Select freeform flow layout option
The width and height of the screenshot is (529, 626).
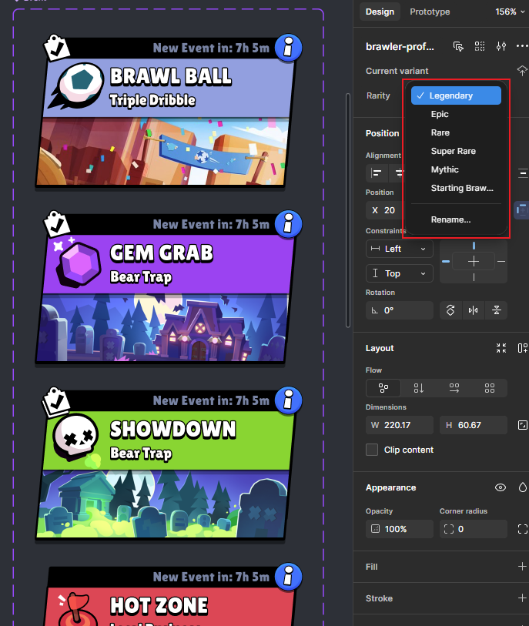383,388
